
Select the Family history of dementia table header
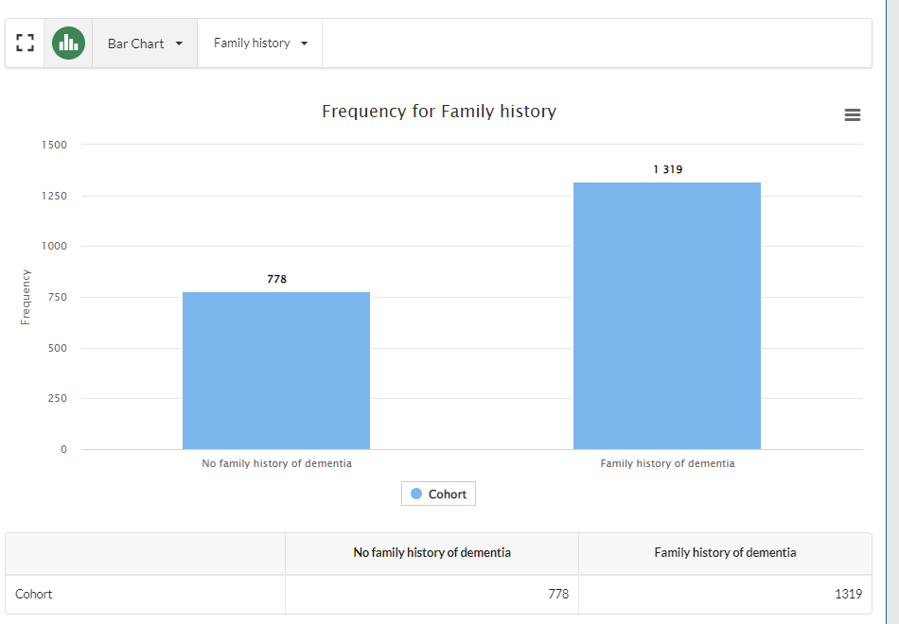(725, 553)
